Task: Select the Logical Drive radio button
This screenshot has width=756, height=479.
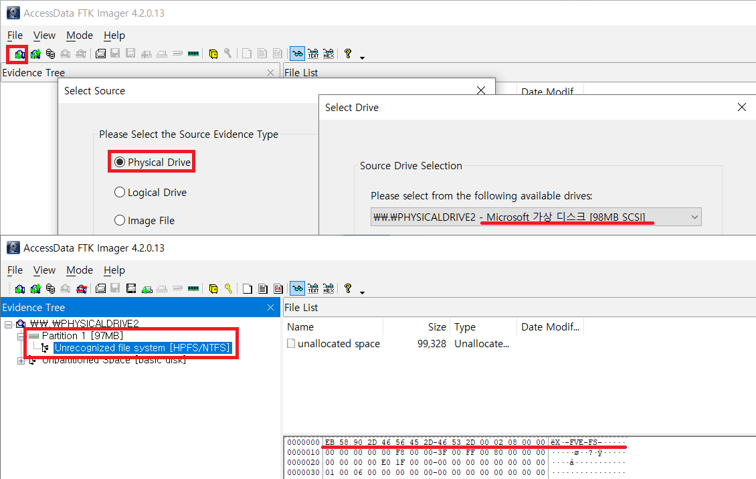Action: click(120, 193)
